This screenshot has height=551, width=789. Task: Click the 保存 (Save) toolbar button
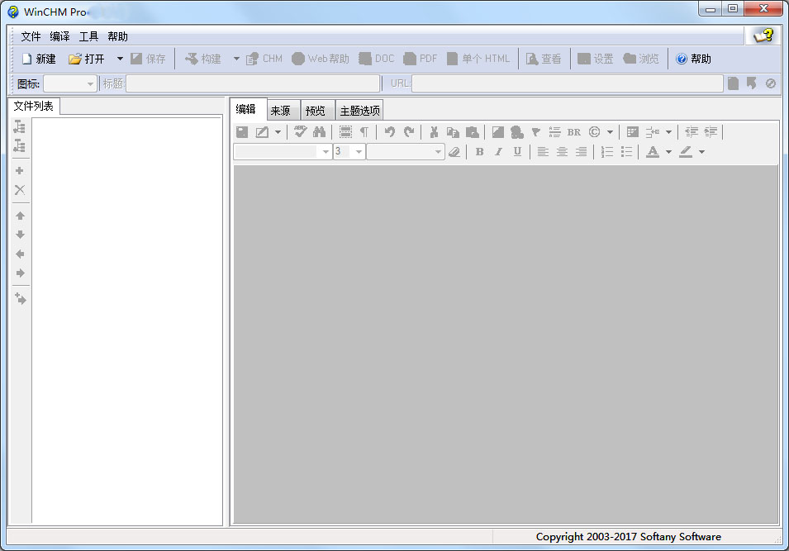(148, 59)
